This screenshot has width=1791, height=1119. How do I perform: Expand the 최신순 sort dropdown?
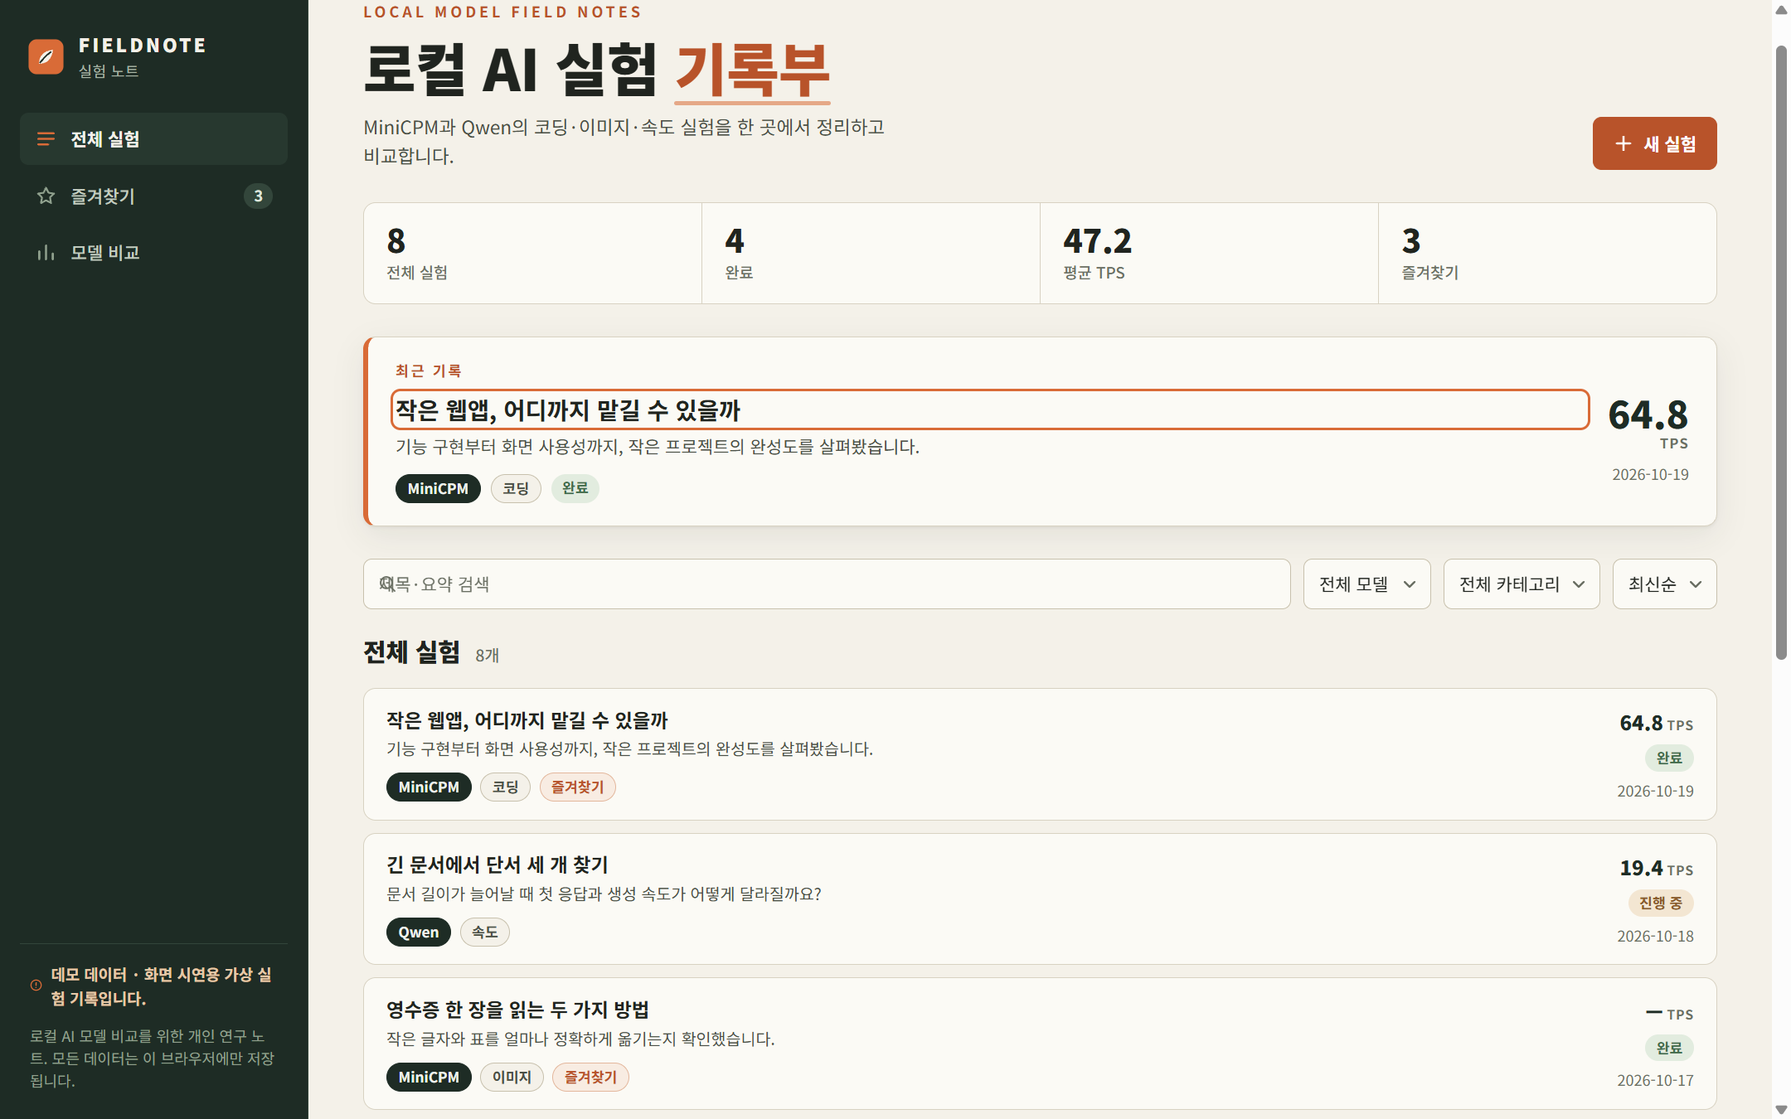[1664, 584]
